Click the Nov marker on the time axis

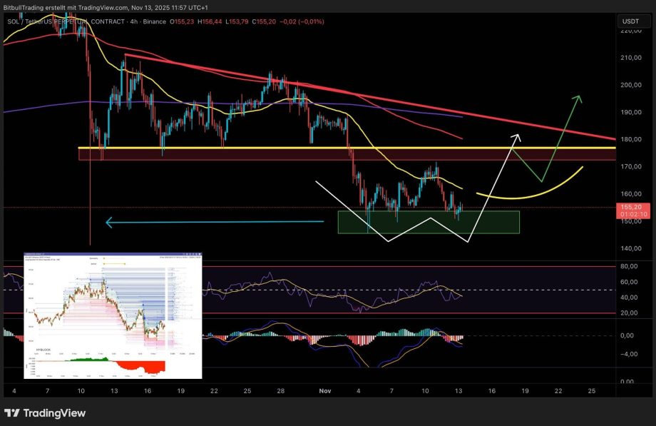pyautogui.click(x=325, y=391)
